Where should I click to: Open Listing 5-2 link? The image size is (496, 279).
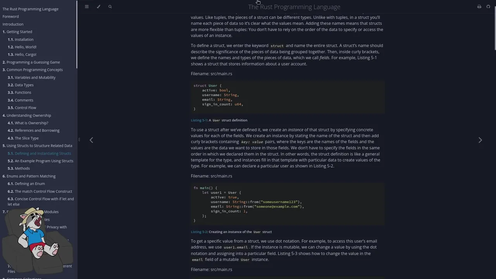199,232
